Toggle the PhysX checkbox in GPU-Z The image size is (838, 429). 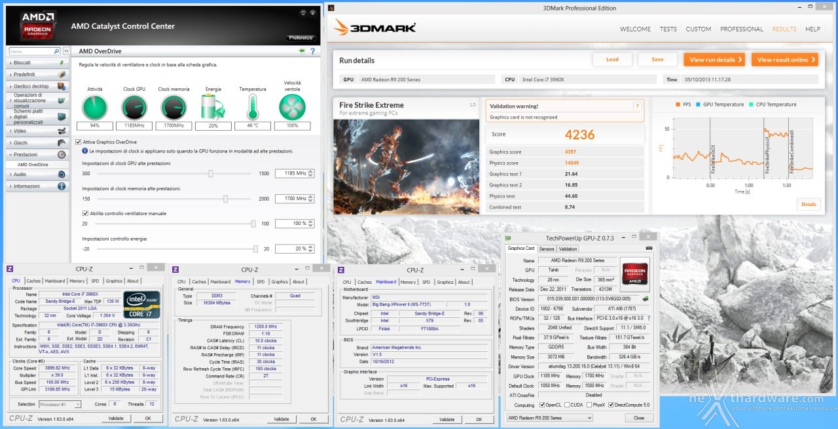click(x=591, y=405)
